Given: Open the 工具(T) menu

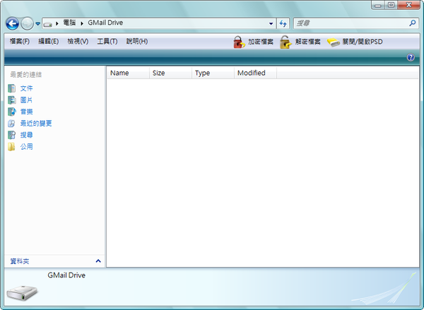Looking at the screenshot, I should tap(107, 42).
